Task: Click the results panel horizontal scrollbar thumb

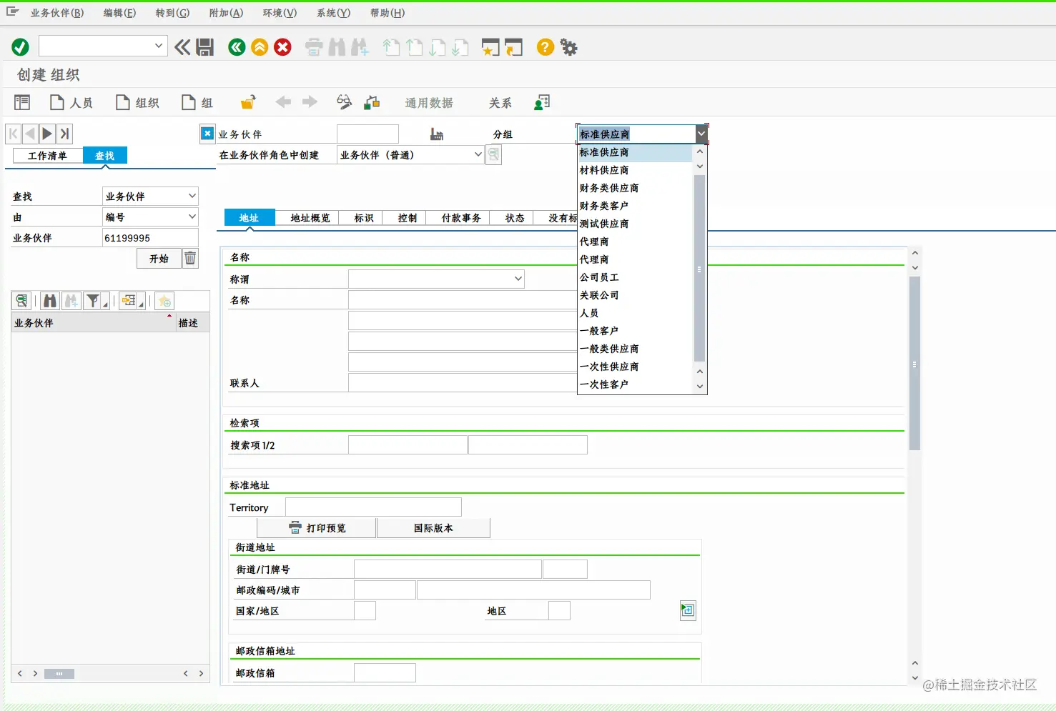Action: (x=59, y=673)
